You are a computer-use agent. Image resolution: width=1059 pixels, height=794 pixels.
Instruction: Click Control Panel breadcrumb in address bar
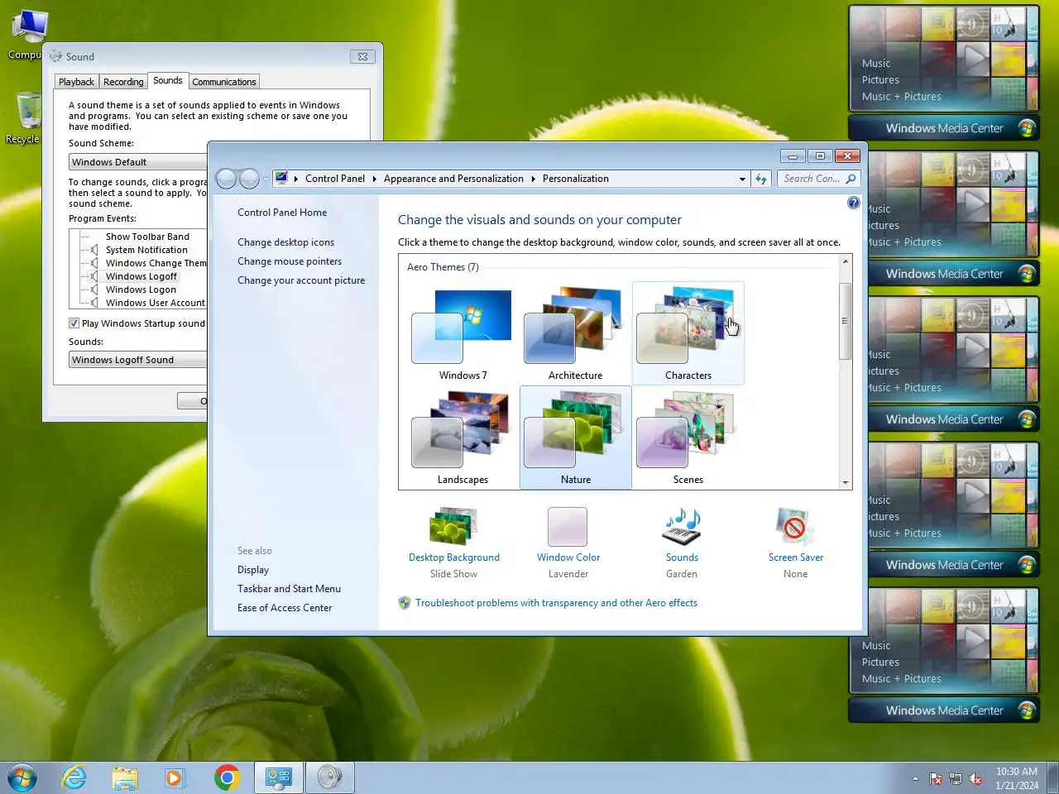pos(335,179)
